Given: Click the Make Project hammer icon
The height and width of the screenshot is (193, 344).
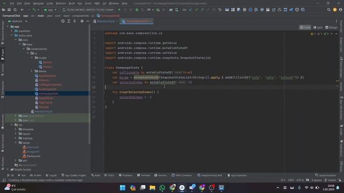Looking at the screenshot, I should [34, 10].
